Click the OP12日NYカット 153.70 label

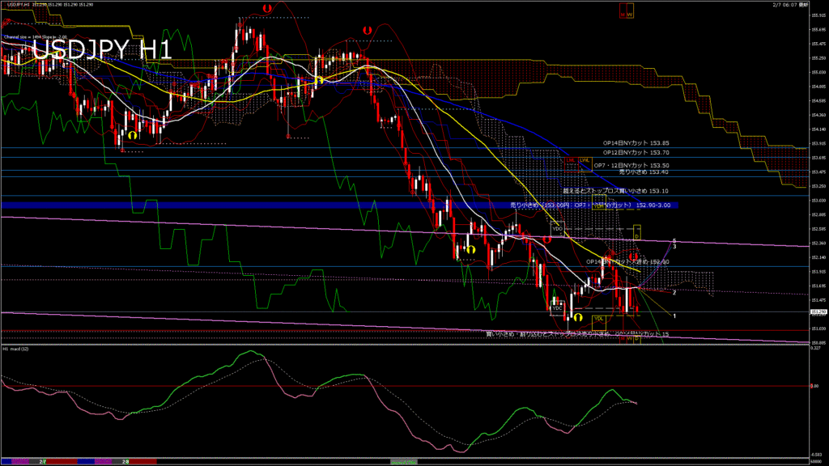tap(636, 152)
